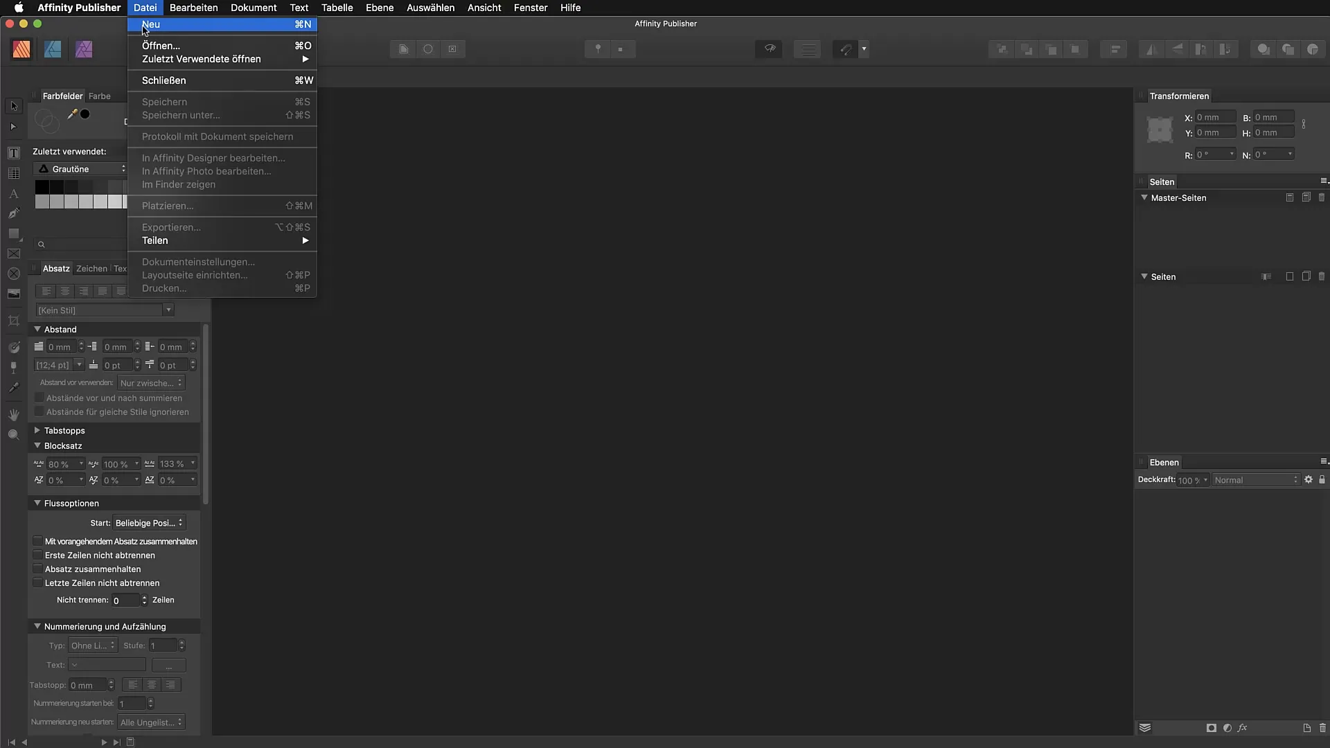
Task: Select the Place Image tool
Action: (x=14, y=294)
